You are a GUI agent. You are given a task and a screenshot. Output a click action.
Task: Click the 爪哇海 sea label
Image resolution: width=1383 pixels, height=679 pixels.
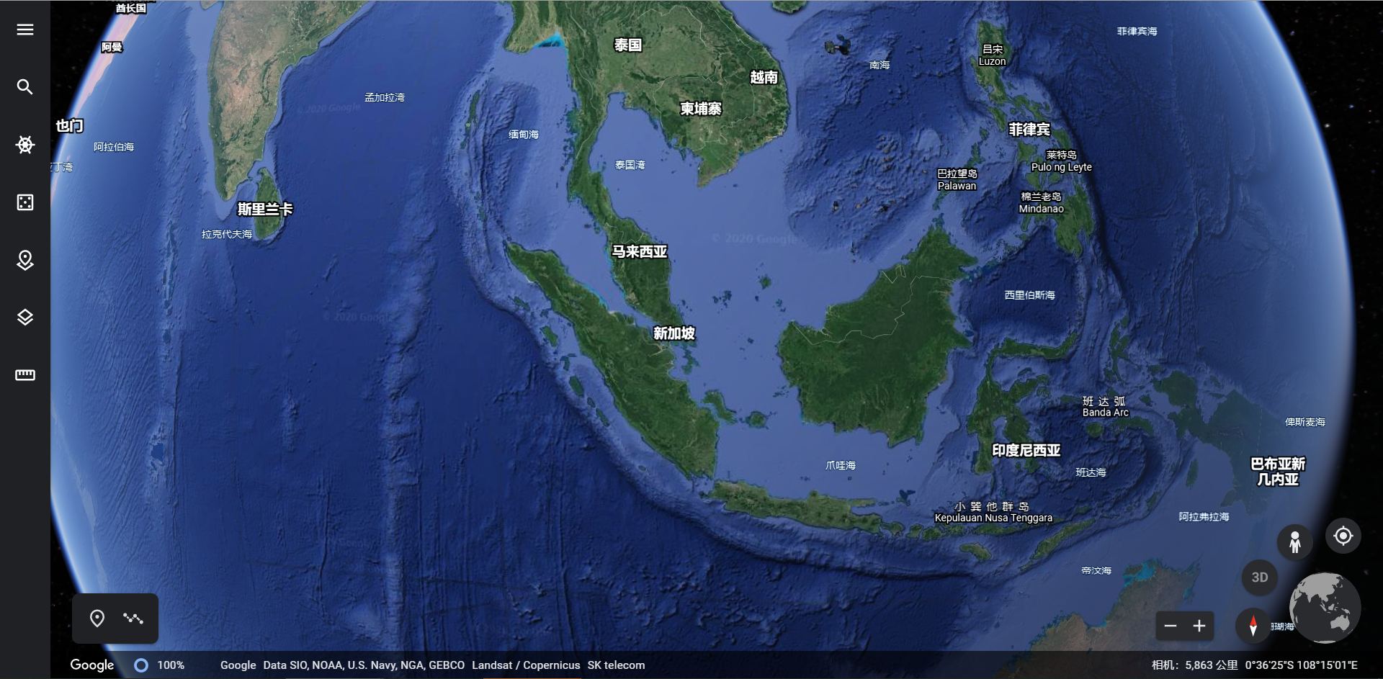[x=841, y=466]
